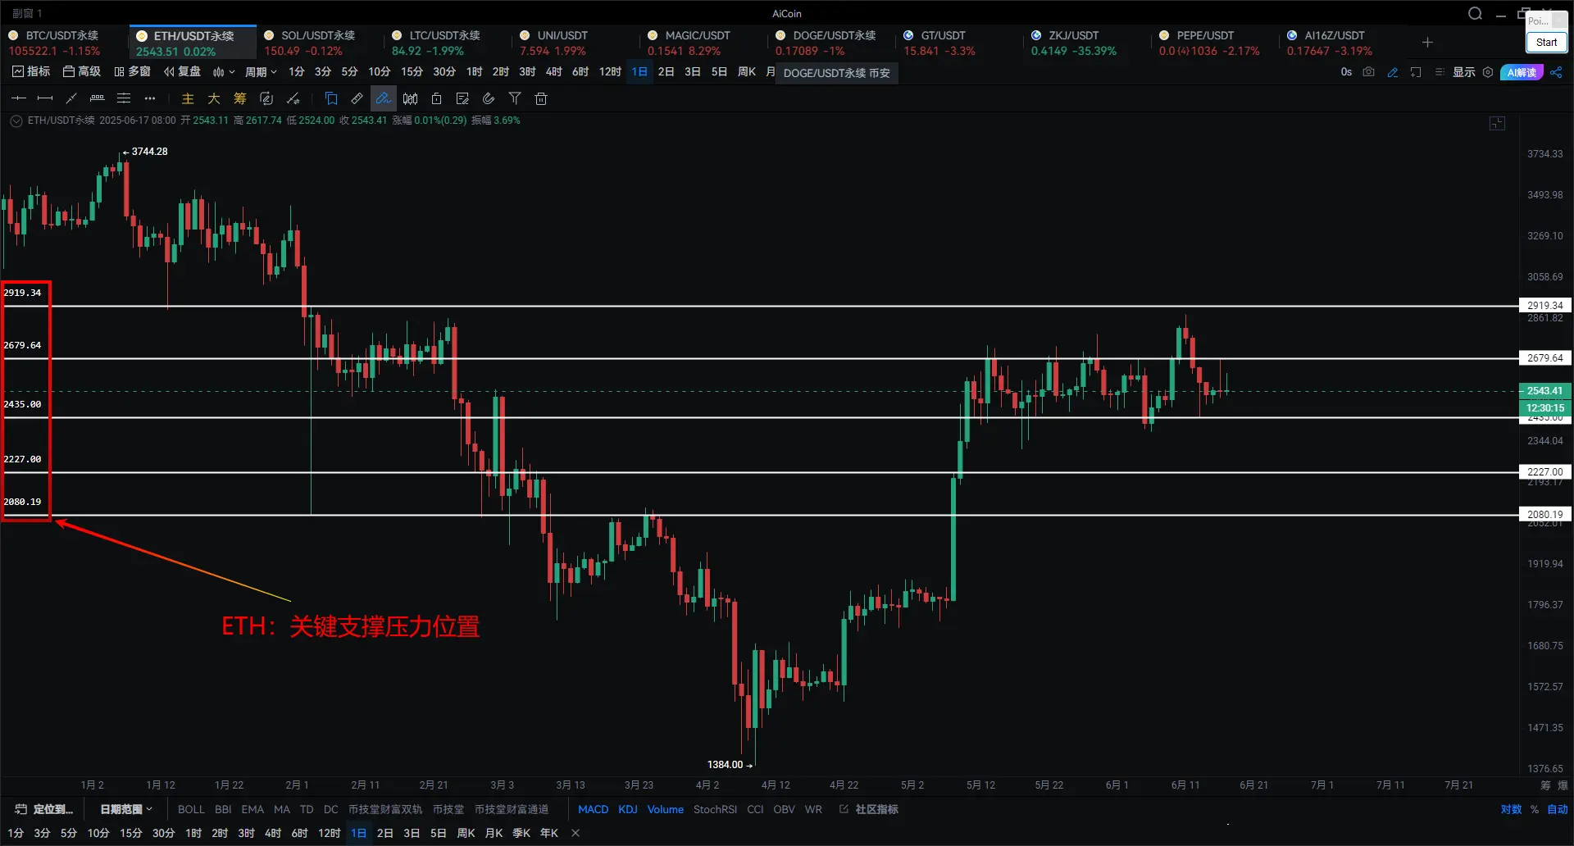The width and height of the screenshot is (1574, 846).
Task: Click the 0s refresh interval label
Action: (1346, 72)
